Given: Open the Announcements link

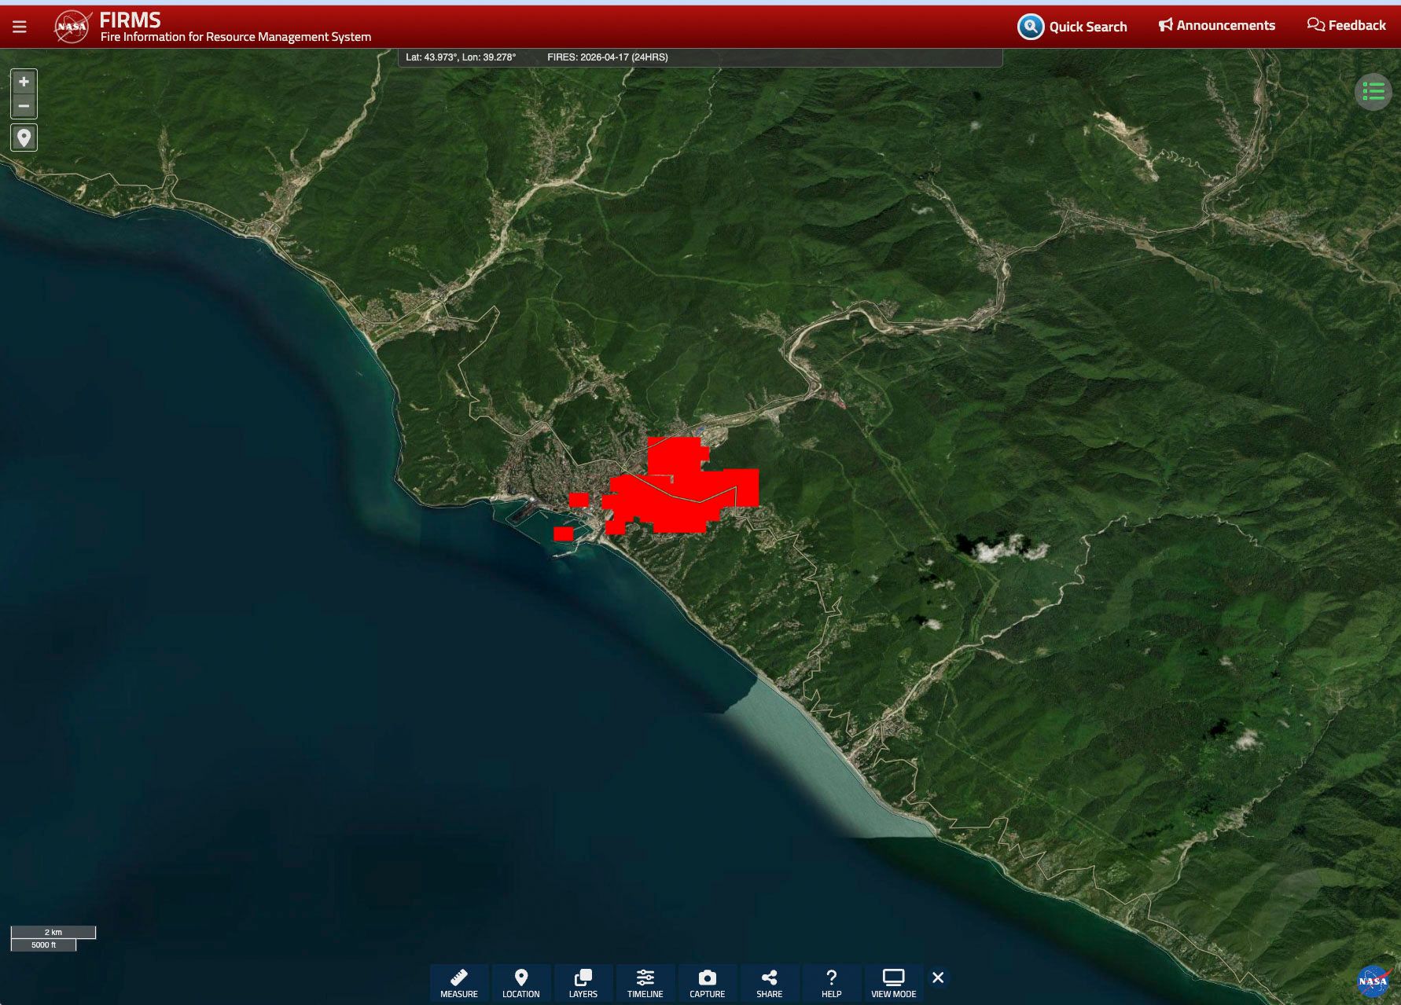Looking at the screenshot, I should [x=1217, y=25].
